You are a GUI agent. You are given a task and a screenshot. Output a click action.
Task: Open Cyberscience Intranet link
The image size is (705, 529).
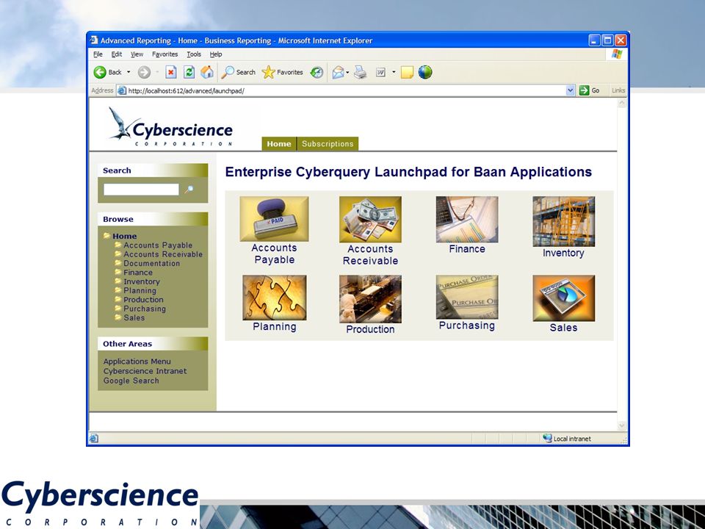click(x=145, y=371)
